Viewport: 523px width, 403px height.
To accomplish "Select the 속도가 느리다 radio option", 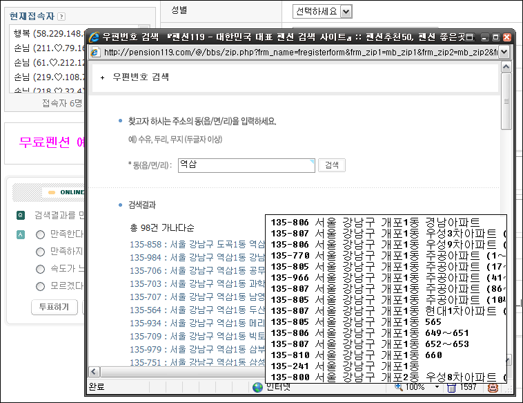I will tap(40, 269).
